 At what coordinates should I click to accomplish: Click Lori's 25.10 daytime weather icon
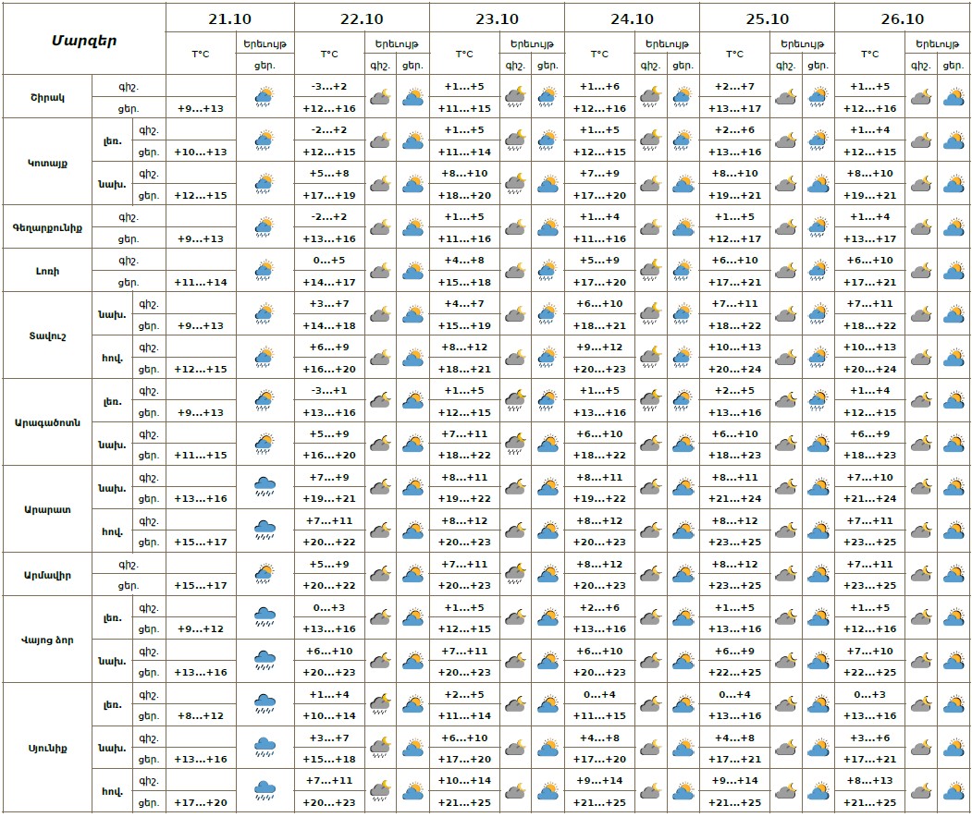pos(818,271)
